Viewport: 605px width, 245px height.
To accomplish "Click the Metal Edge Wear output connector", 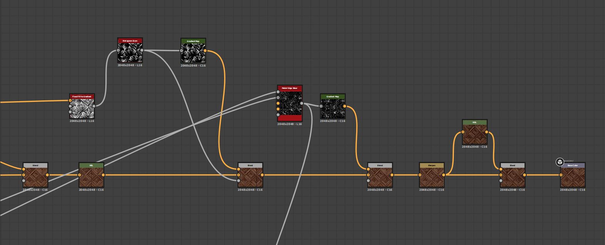I will [x=302, y=103].
